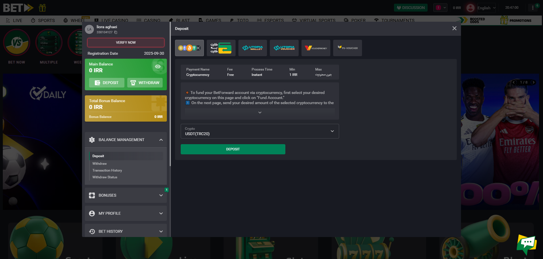
Task: Toggle main balance visibility eye
Action: point(158,67)
